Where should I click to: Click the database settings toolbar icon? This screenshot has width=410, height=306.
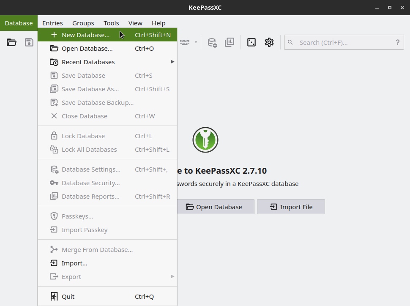pos(212,42)
